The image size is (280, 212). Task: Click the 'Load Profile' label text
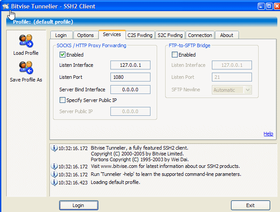click(x=26, y=53)
